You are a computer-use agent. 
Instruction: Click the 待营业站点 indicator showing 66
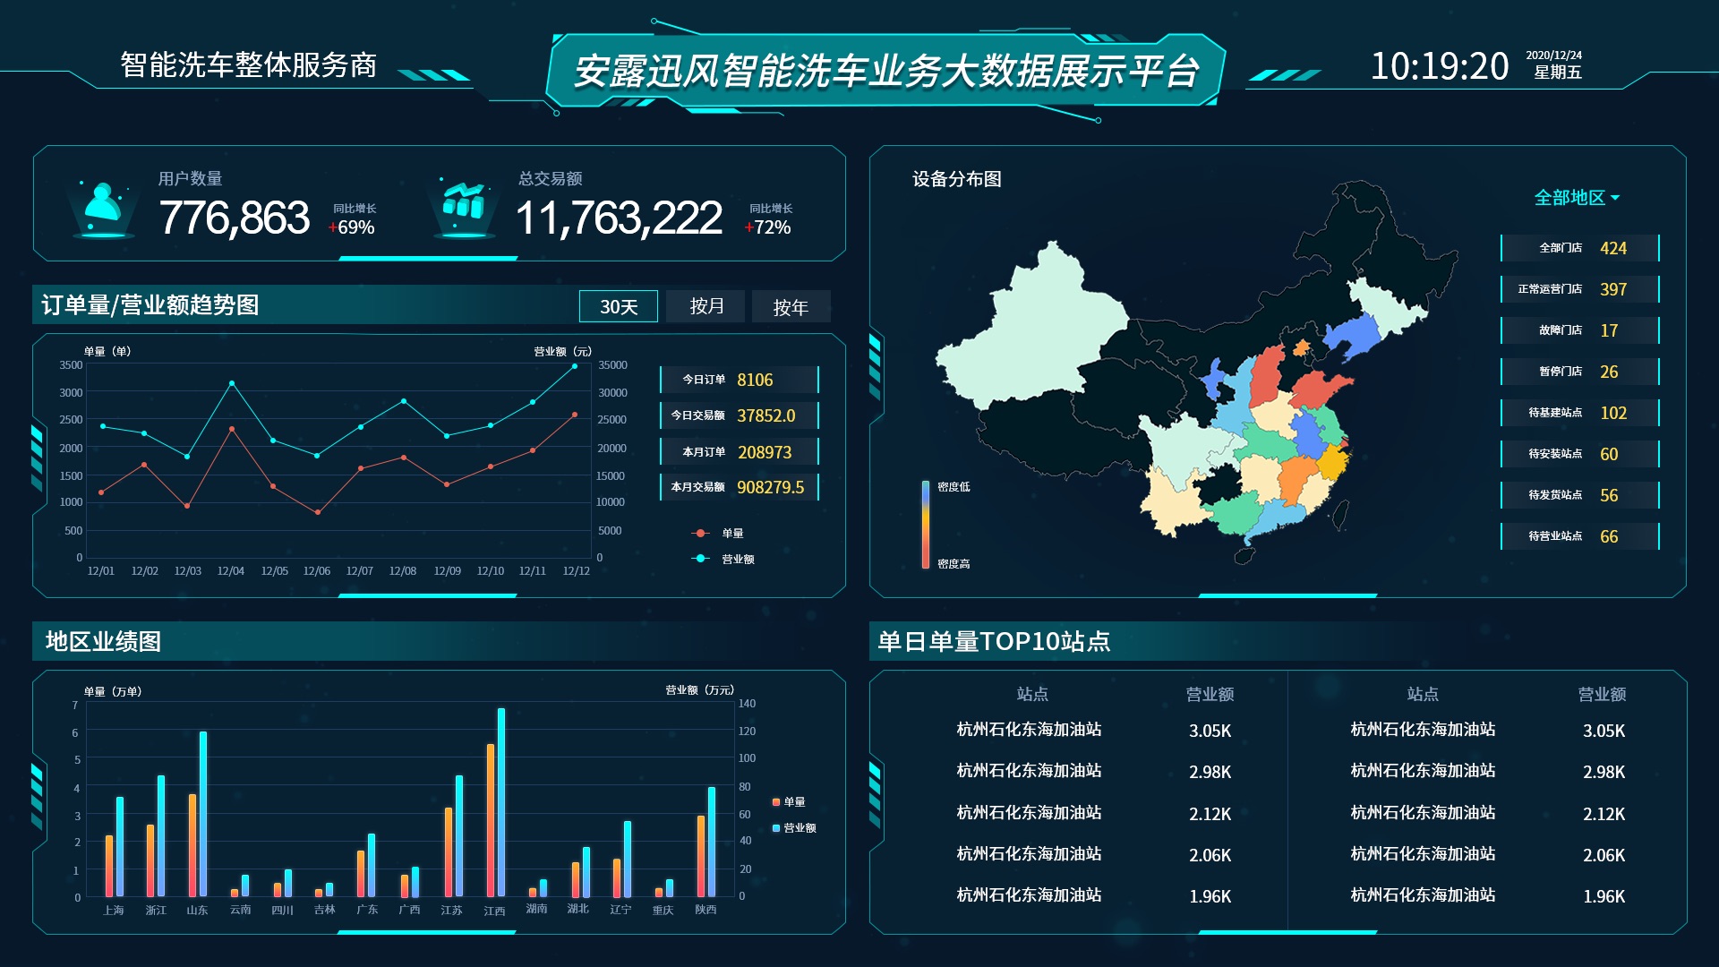1579,536
